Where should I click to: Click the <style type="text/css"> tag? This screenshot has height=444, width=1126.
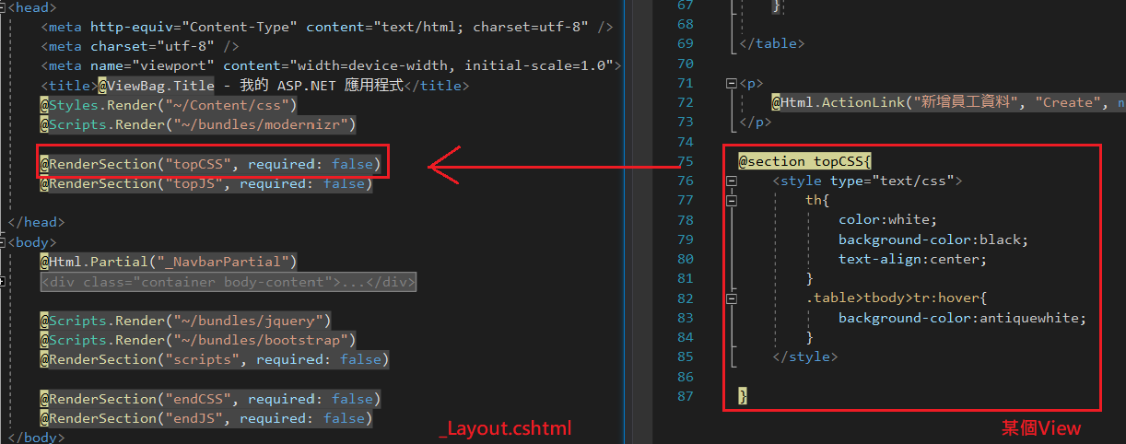coord(867,181)
